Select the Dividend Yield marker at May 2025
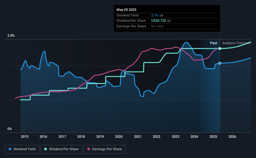This screenshot has width=256, height=158. 220,63
